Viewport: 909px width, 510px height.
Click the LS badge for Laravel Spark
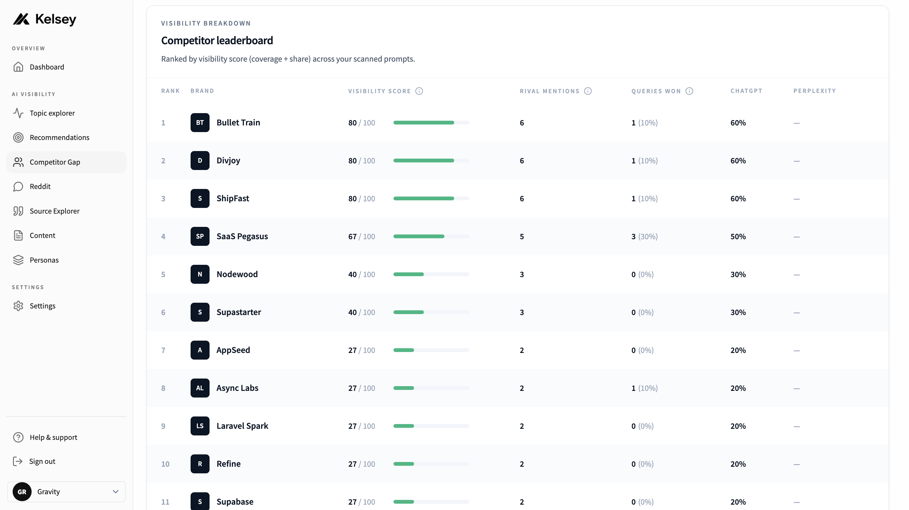point(200,426)
